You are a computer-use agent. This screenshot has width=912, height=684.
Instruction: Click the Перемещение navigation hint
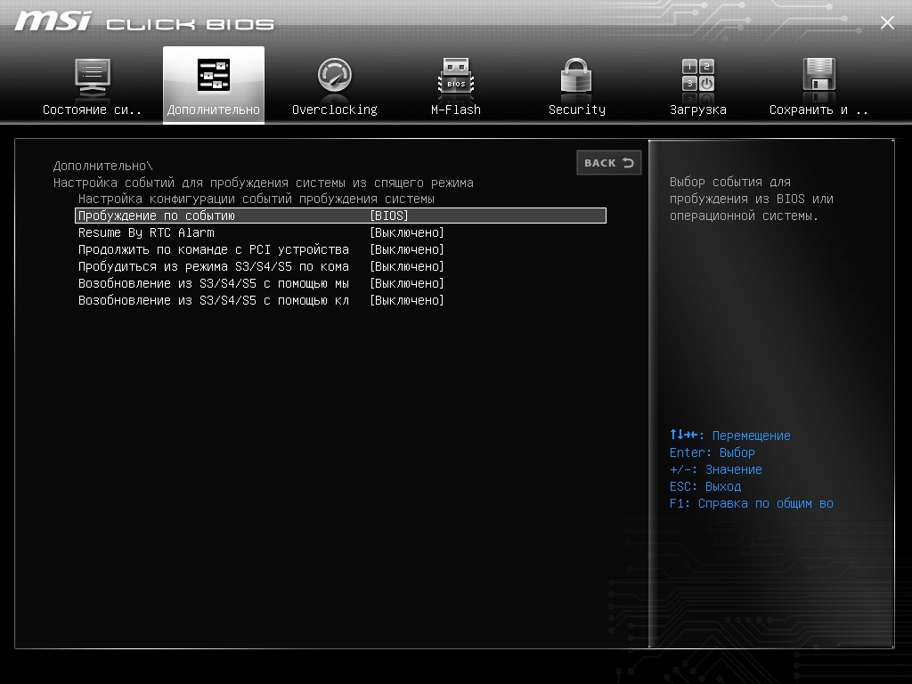pos(730,435)
